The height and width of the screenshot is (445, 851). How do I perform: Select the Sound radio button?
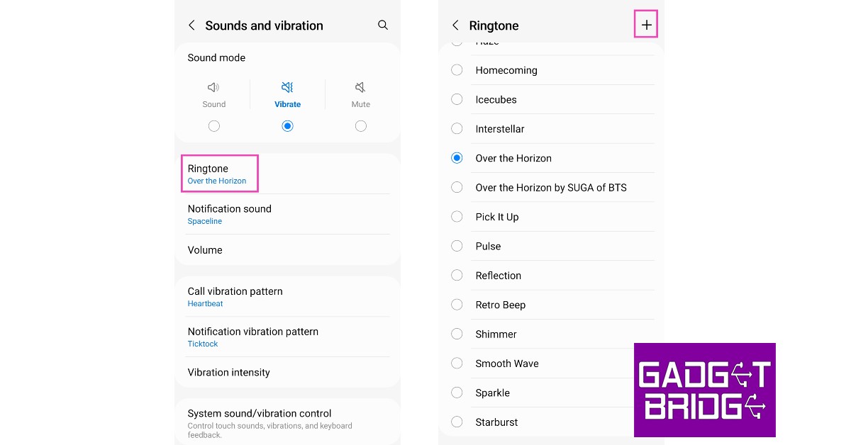tap(213, 126)
